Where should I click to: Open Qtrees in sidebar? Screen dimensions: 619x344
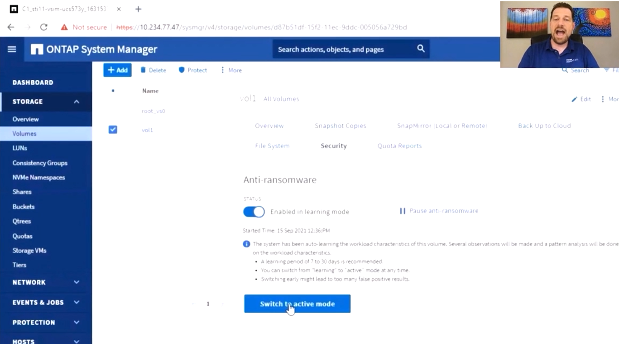[22, 221]
